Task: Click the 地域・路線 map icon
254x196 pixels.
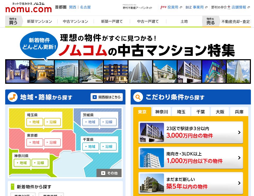Action: click(13, 97)
